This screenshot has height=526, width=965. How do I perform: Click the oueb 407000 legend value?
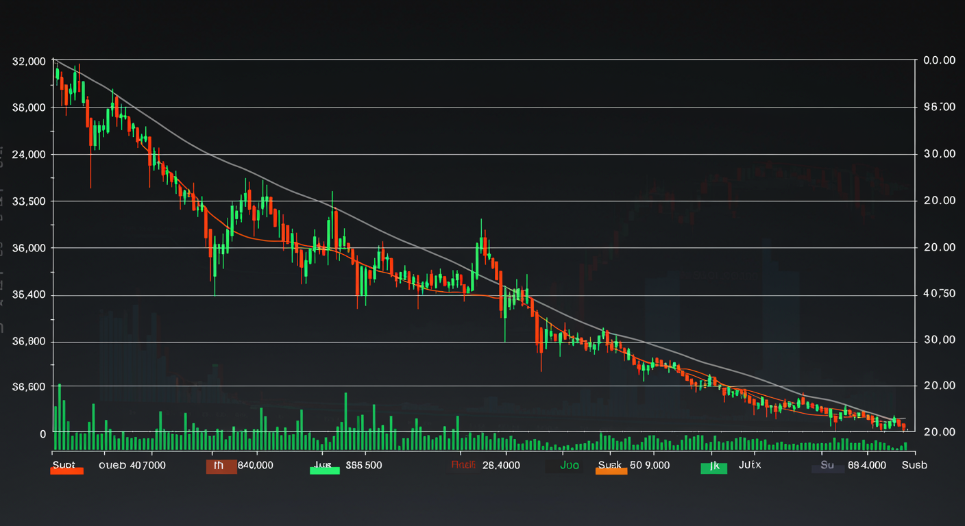(x=132, y=466)
